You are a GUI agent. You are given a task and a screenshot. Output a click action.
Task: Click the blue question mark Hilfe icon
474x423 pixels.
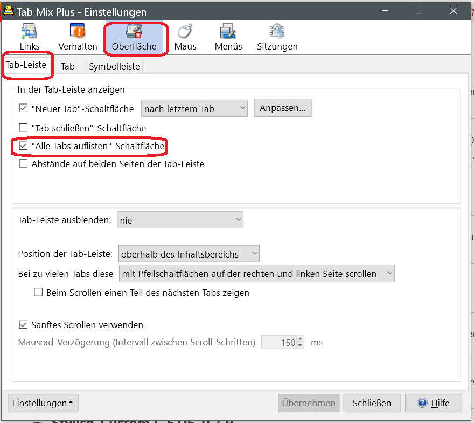click(x=422, y=403)
